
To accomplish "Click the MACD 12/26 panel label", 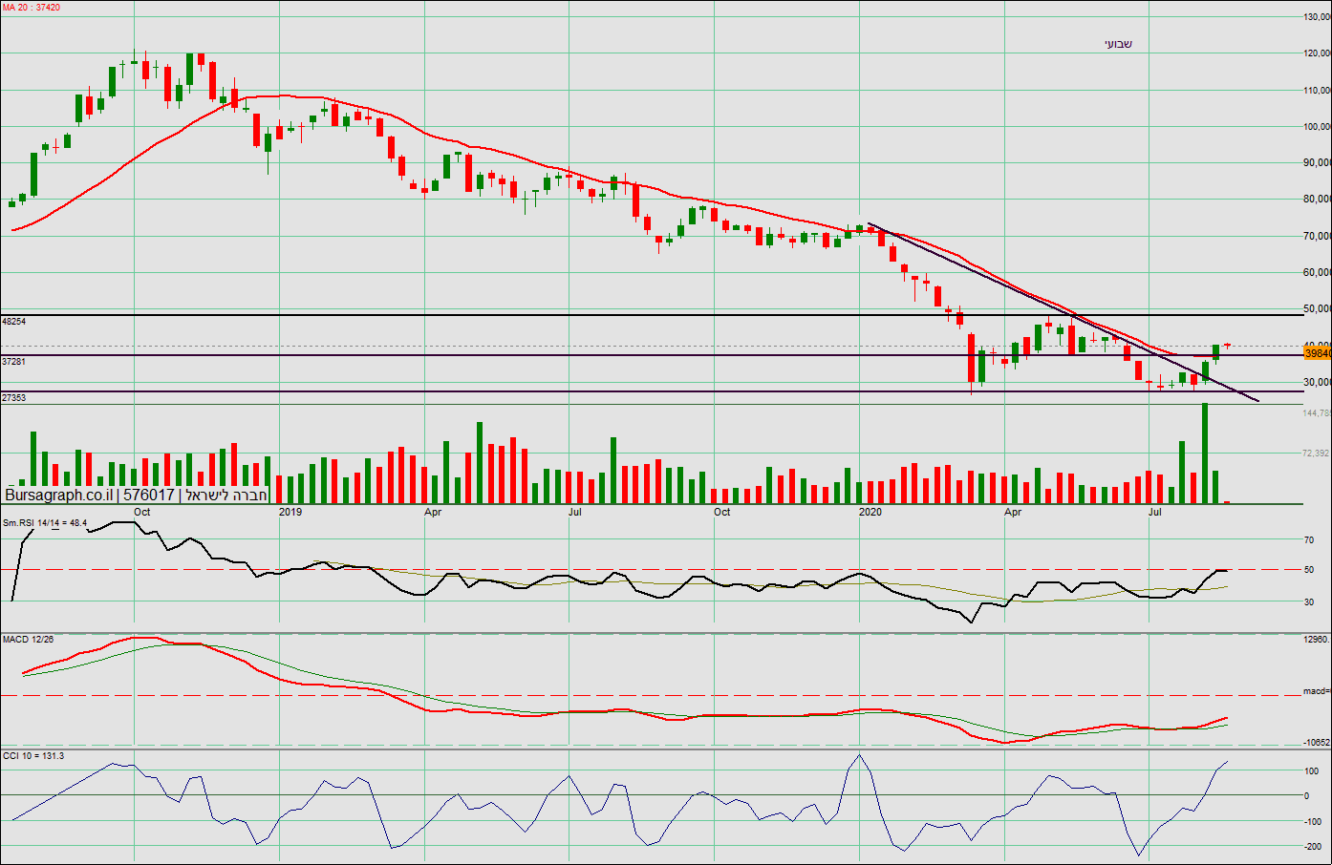I will pos(29,640).
